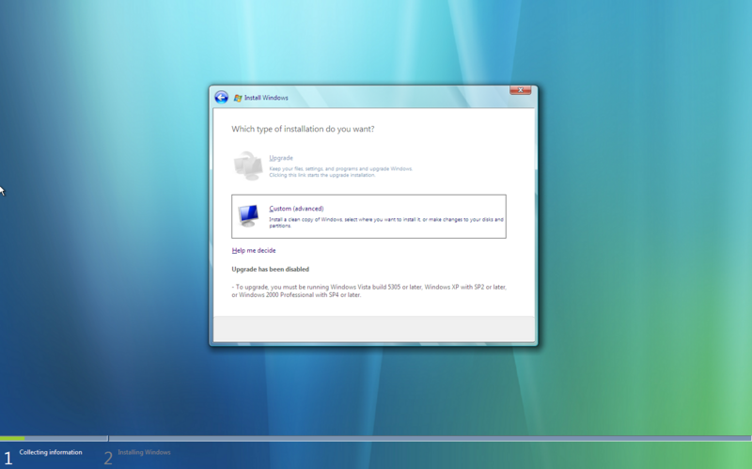Click the Upgrade description about keeping files
The width and height of the screenshot is (752, 469).
pyautogui.click(x=340, y=171)
